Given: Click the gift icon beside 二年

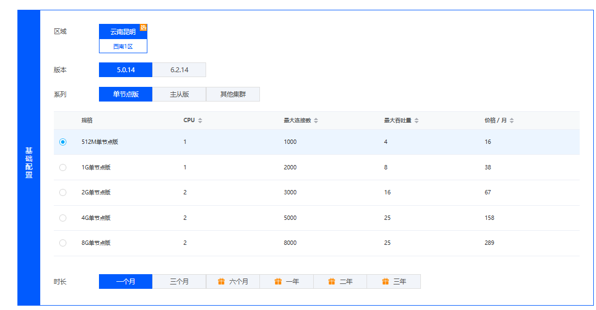Looking at the screenshot, I should tap(332, 281).
